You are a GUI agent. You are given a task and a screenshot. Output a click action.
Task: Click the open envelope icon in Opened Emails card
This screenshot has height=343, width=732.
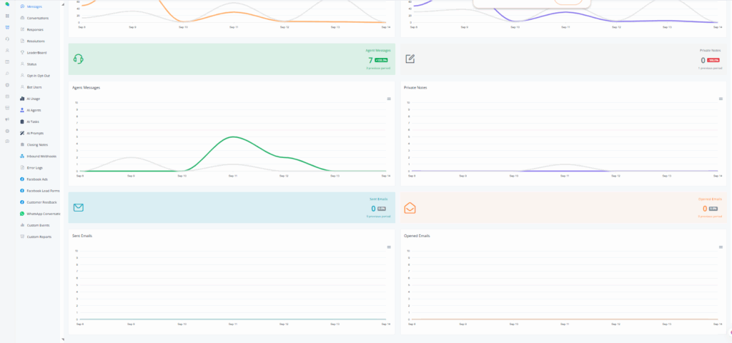[410, 208]
